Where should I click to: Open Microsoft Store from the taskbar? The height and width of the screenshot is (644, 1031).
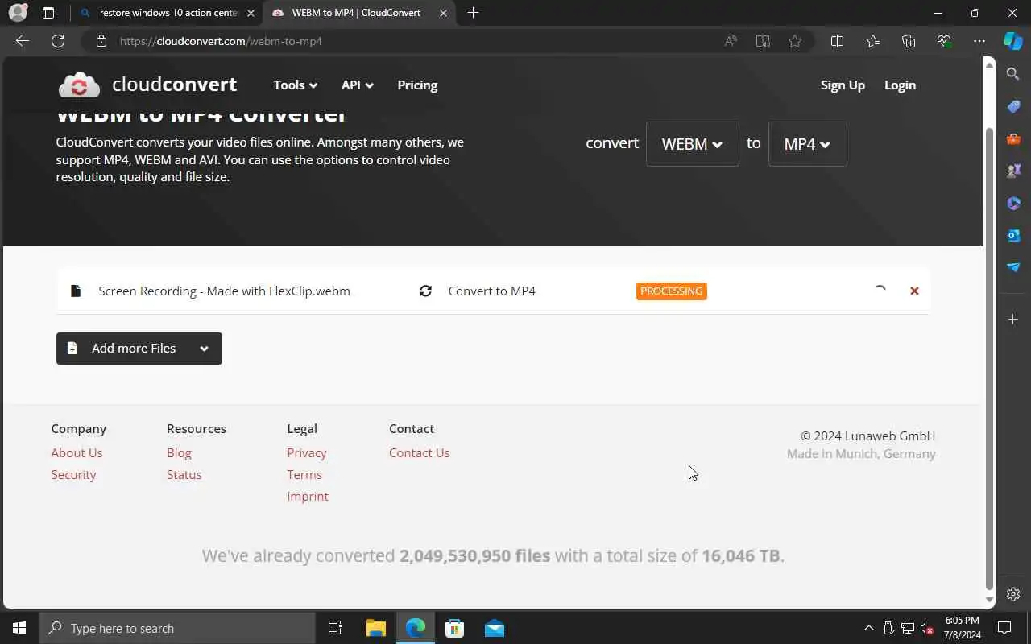[455, 628]
